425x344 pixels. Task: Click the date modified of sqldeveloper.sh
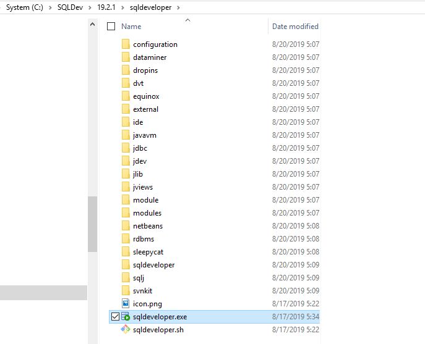click(296, 329)
